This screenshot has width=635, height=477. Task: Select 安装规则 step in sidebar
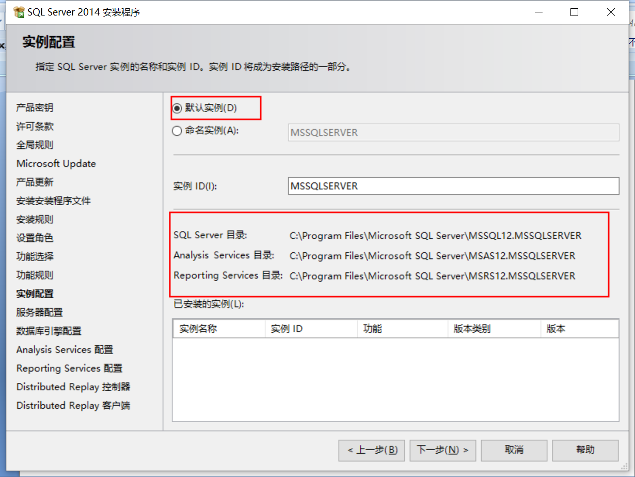(35, 220)
